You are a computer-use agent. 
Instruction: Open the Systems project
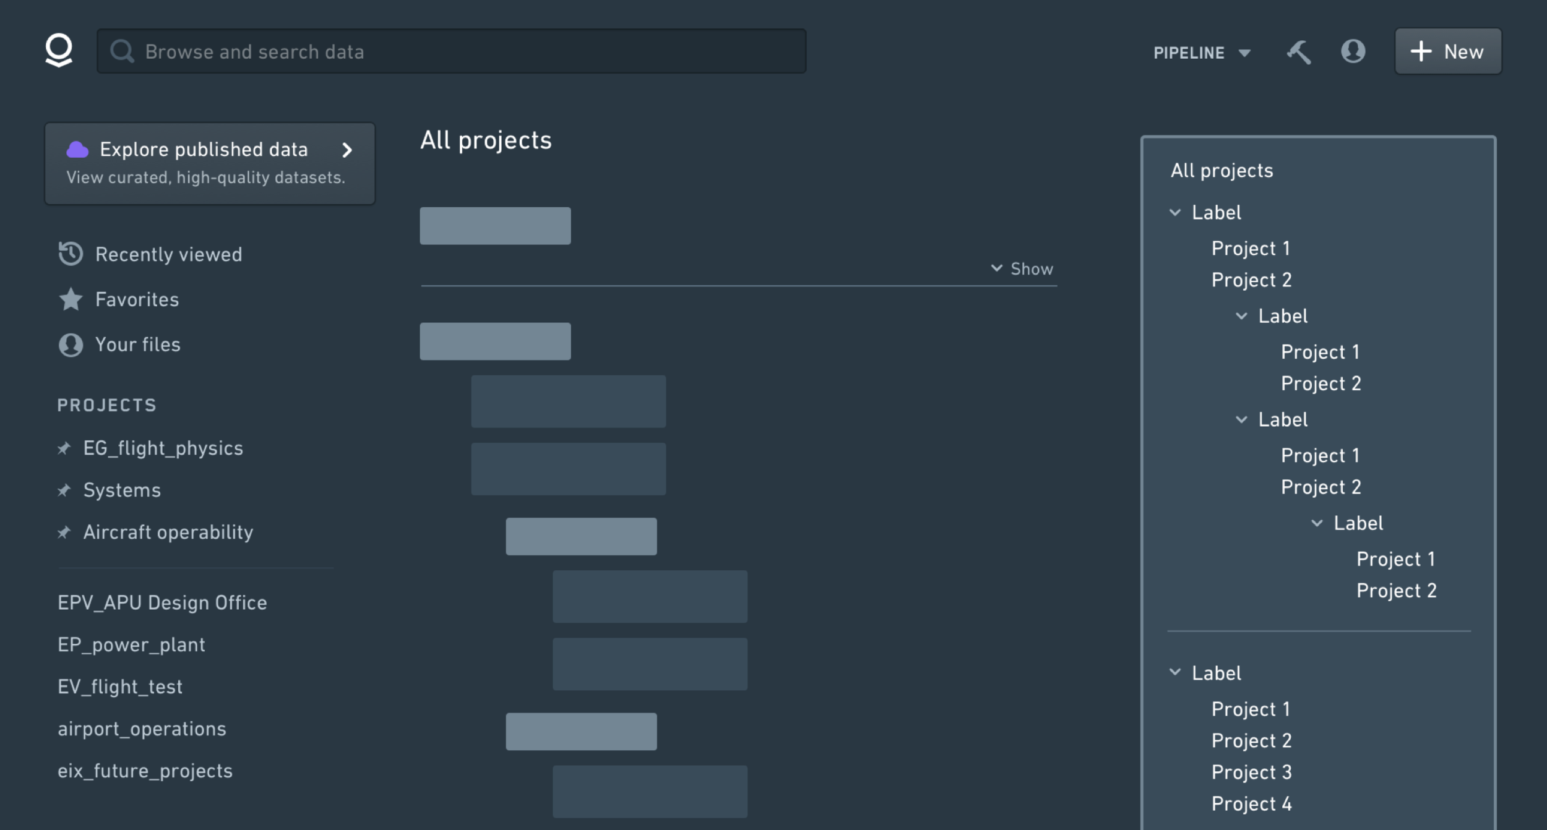tap(122, 490)
